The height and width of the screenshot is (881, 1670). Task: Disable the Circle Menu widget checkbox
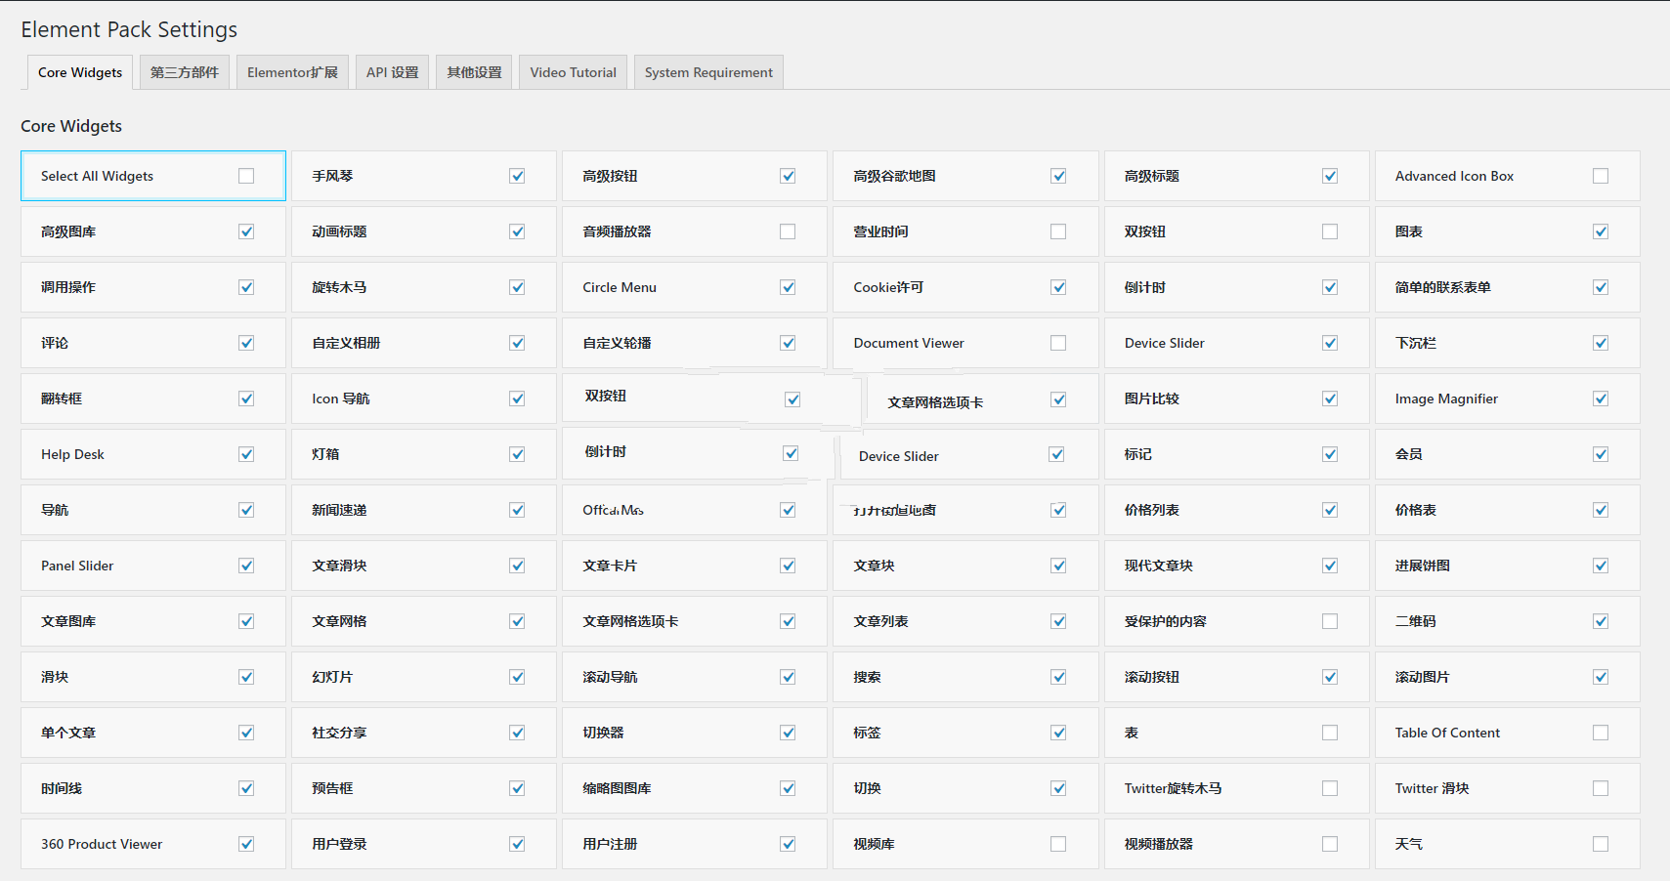click(788, 287)
